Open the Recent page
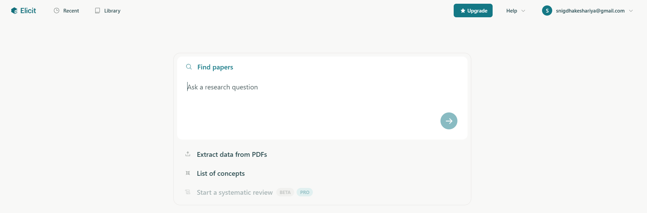Screen dimensions: 647x213 [71, 11]
